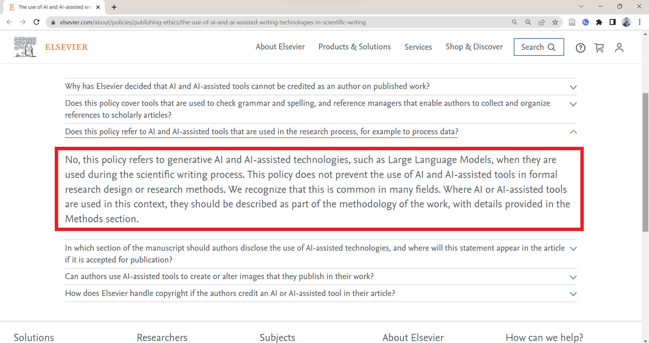
Task: Click the address bar search magnifier icon
Action: [514, 22]
